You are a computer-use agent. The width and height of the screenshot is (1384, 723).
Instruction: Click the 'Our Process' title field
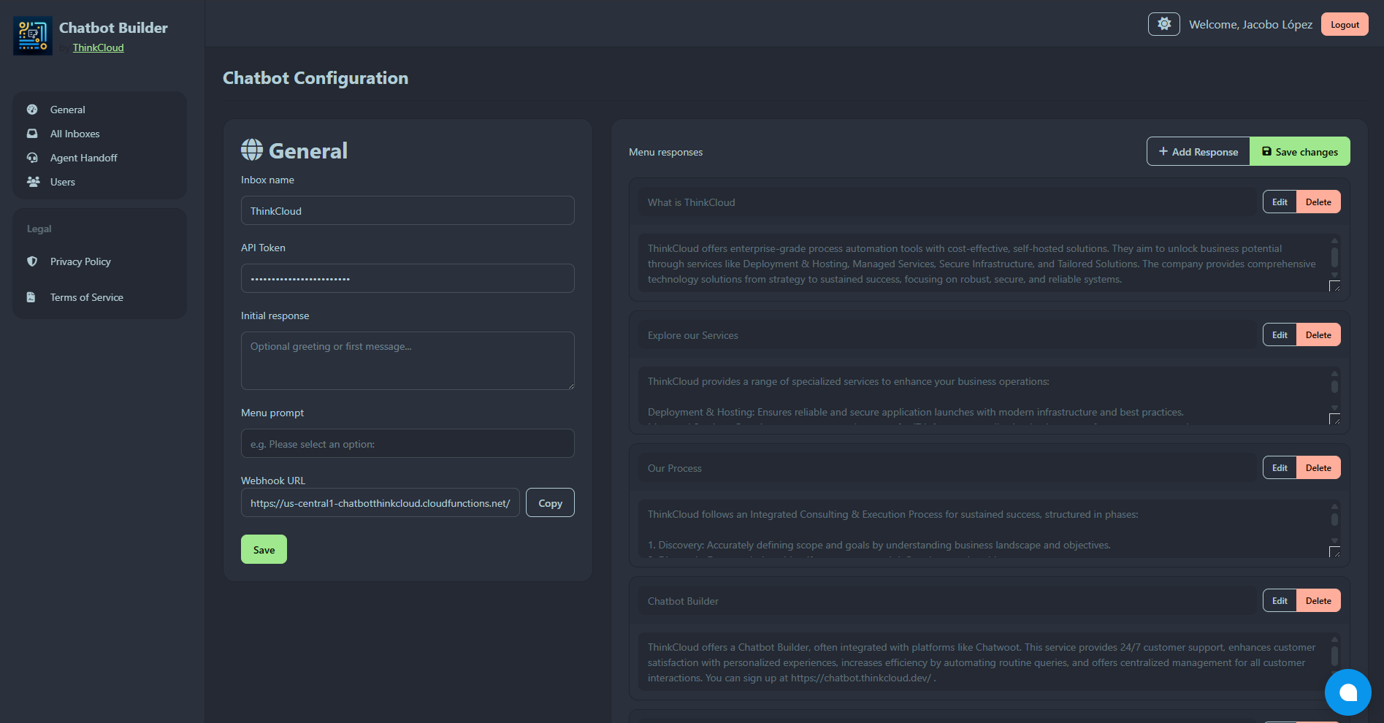coord(948,467)
